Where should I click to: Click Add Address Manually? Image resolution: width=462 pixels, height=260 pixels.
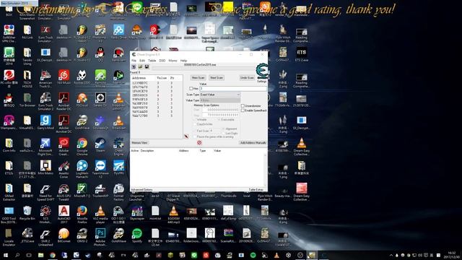(253, 143)
